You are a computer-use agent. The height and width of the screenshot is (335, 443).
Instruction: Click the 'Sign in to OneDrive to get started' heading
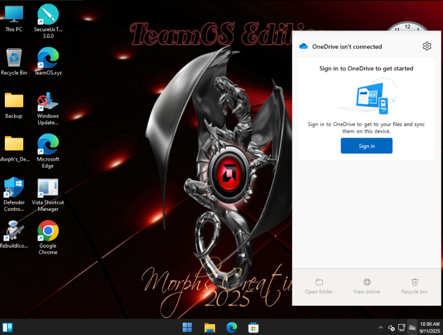click(366, 68)
